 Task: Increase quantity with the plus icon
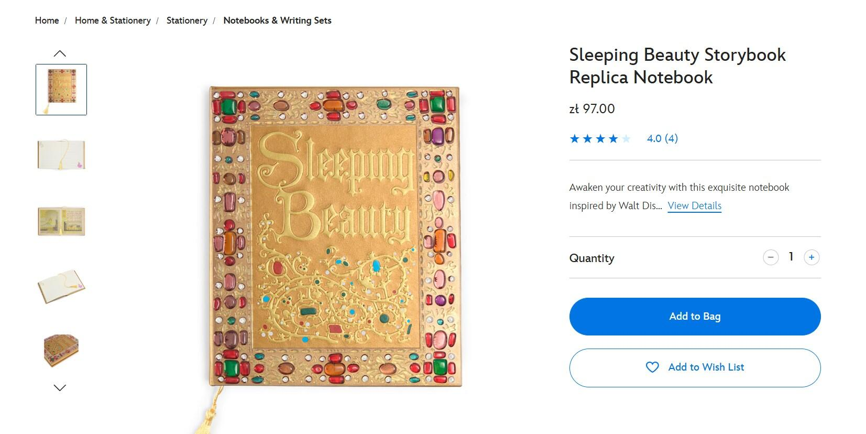811,257
